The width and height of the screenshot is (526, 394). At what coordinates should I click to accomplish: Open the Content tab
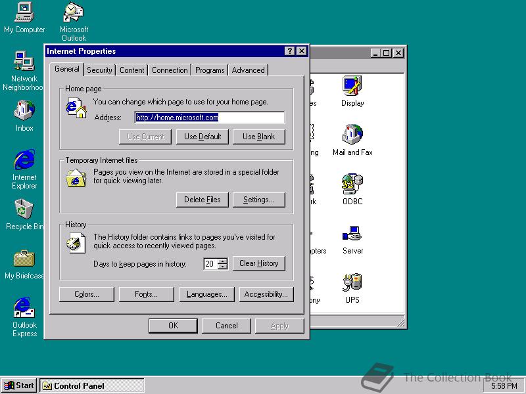(132, 70)
